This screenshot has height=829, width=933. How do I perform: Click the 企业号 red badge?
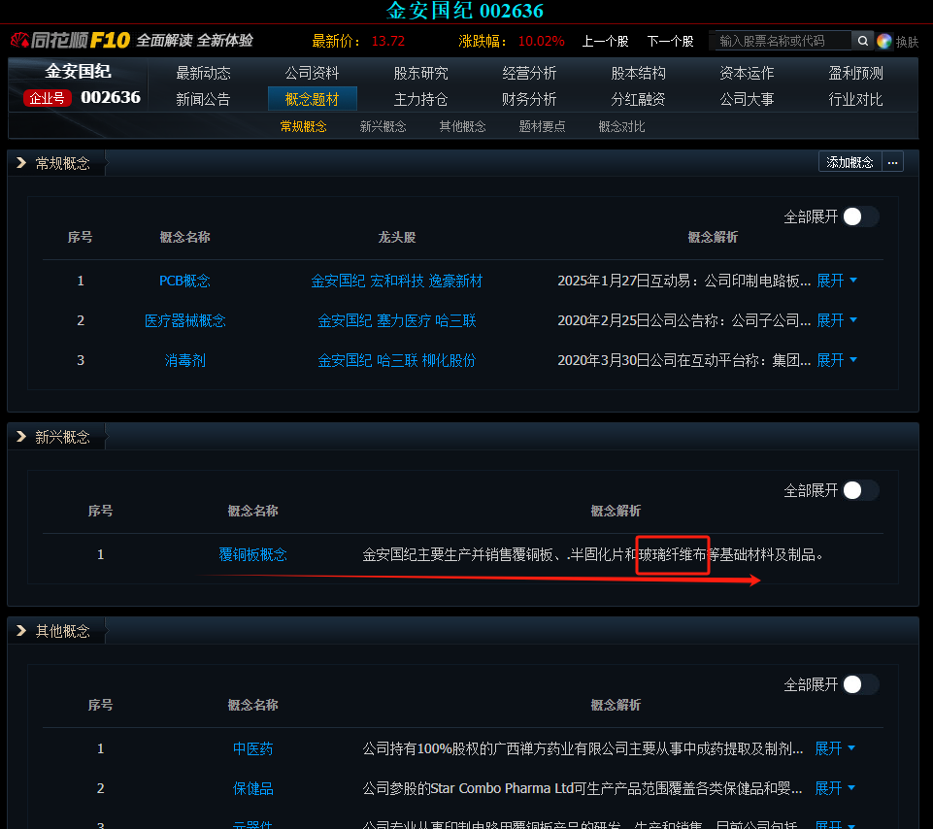(x=47, y=98)
